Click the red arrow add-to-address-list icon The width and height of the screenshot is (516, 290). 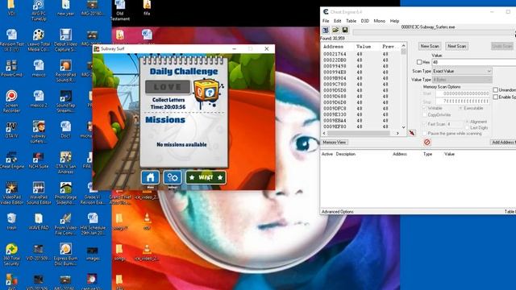click(412, 133)
